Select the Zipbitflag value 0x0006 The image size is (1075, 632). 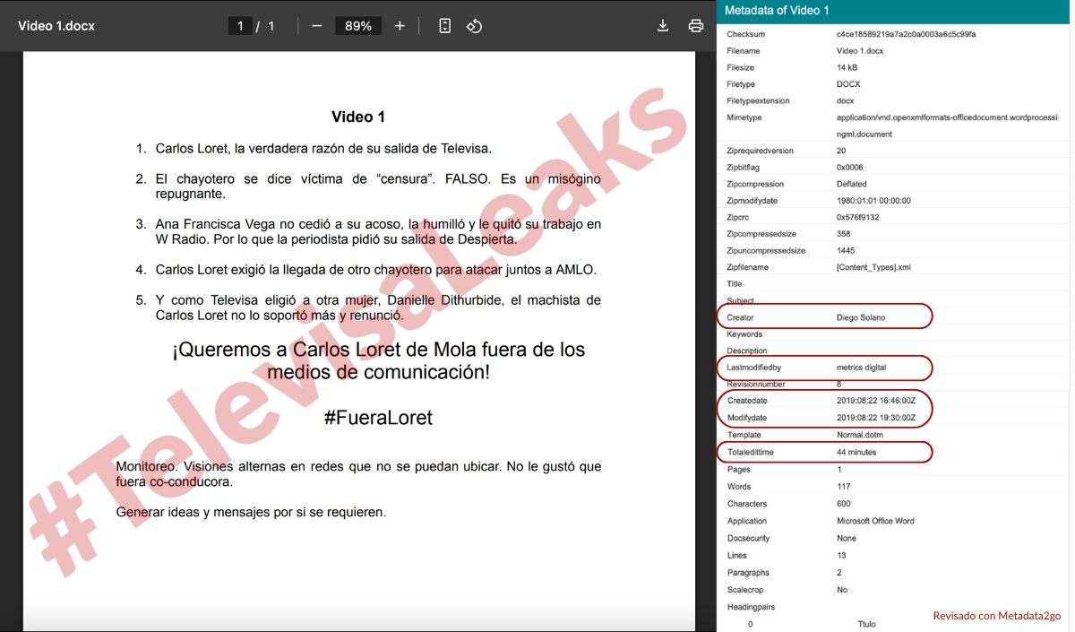tap(849, 168)
